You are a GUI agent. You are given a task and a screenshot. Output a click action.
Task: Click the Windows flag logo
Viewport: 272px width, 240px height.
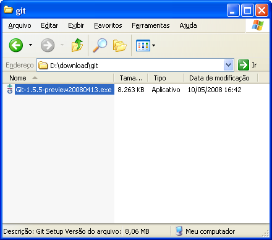[x=258, y=25]
